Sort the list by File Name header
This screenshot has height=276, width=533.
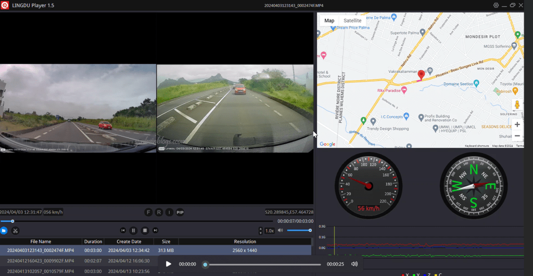tap(41, 242)
